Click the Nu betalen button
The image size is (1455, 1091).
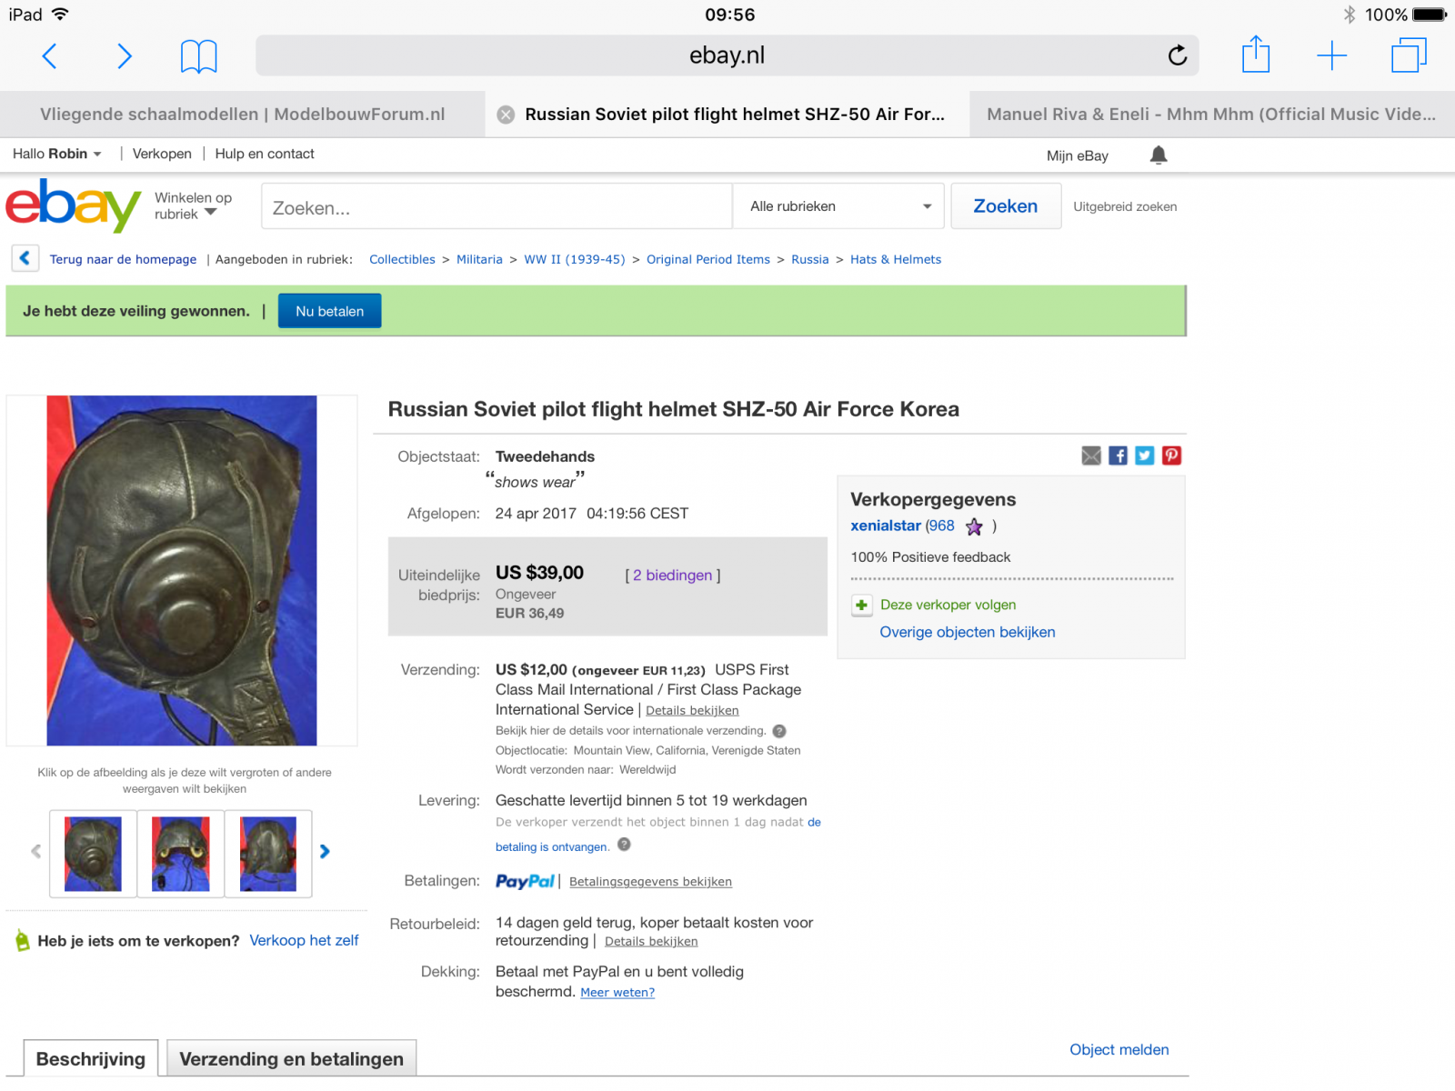(329, 311)
